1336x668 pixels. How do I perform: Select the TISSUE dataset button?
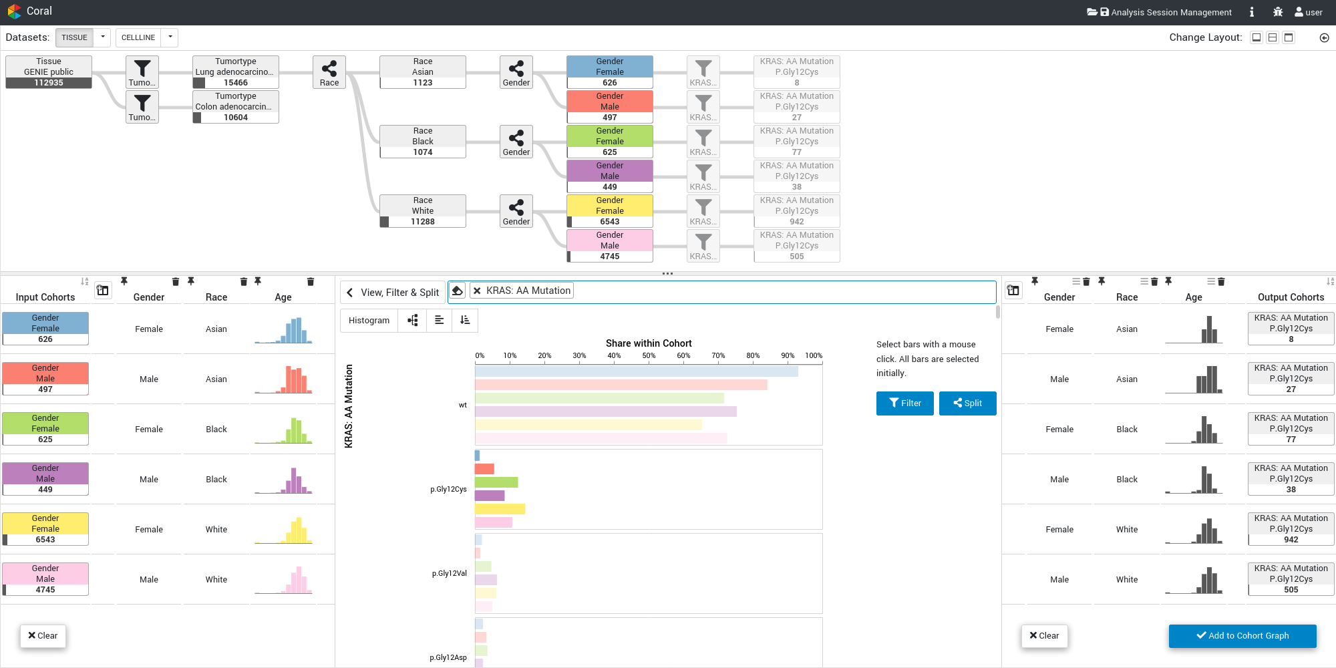[x=74, y=37]
